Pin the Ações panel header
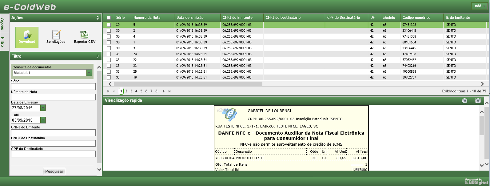 click(98, 18)
